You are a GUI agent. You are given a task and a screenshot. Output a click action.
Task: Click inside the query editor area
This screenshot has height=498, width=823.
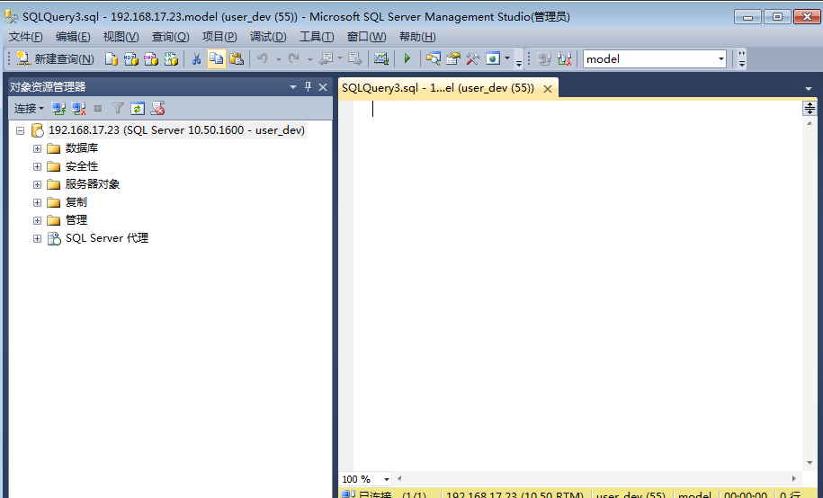(x=577, y=286)
